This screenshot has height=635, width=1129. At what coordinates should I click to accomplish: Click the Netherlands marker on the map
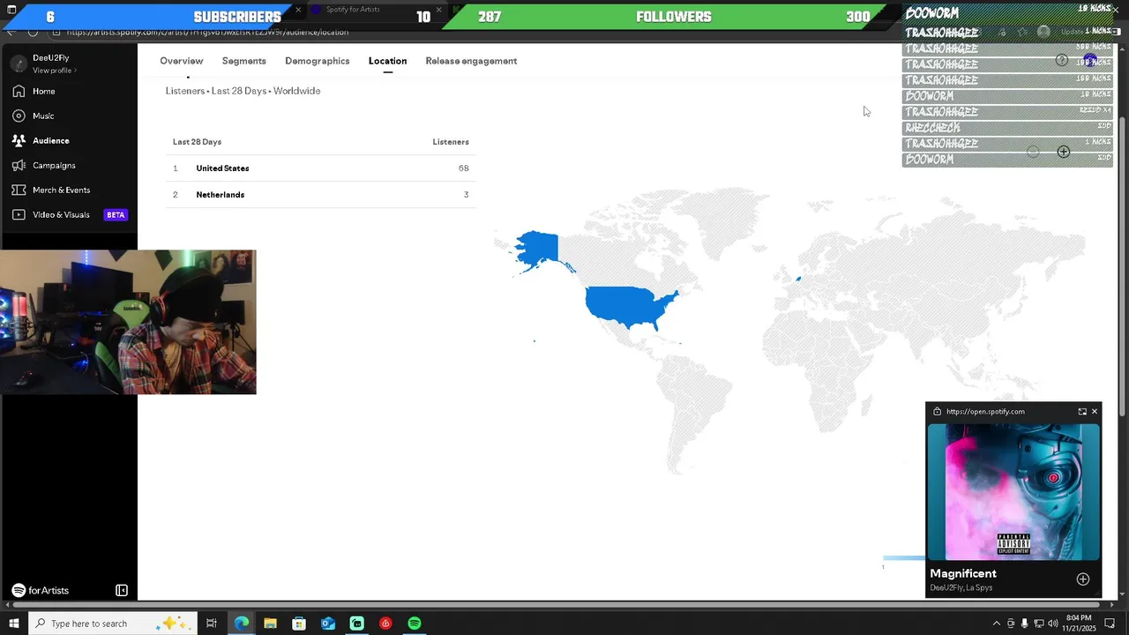(x=798, y=279)
